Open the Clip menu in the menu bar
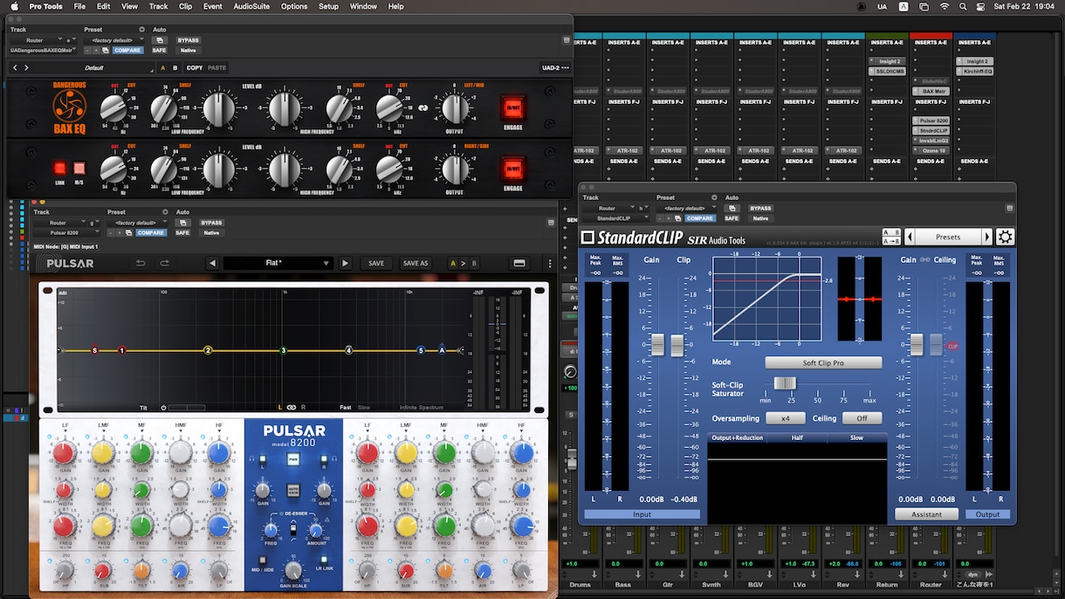 [x=185, y=6]
